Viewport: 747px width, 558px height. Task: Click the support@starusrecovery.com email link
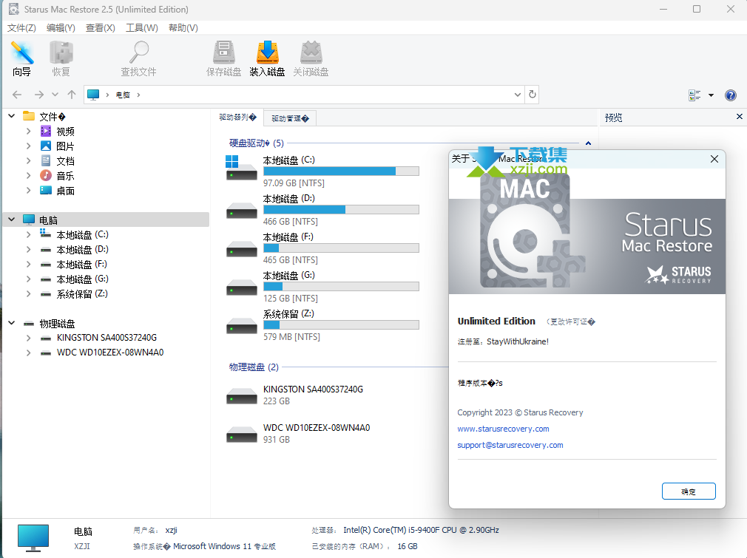tap(510, 445)
